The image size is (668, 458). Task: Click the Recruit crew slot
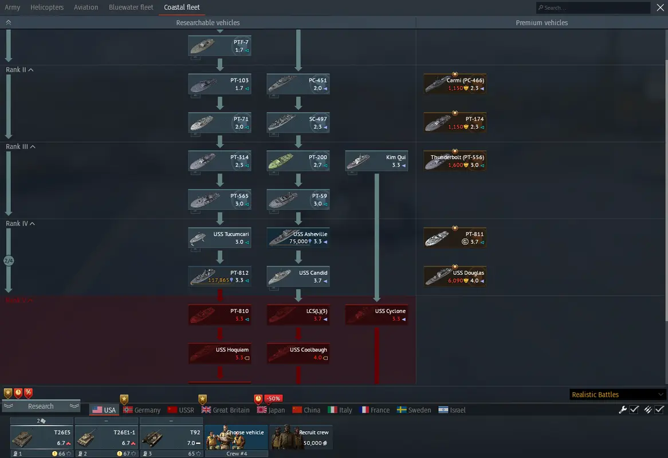(301, 437)
